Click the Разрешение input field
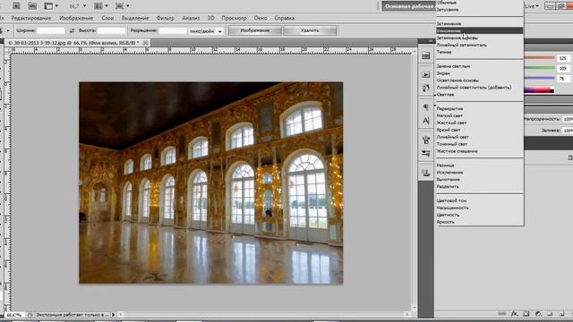 click(x=173, y=30)
